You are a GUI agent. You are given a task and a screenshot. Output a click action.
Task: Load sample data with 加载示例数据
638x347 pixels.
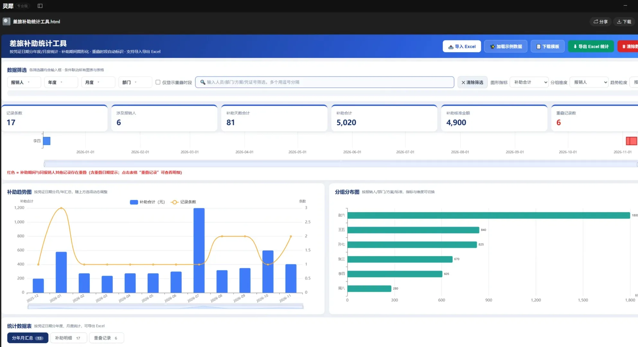[506, 46]
